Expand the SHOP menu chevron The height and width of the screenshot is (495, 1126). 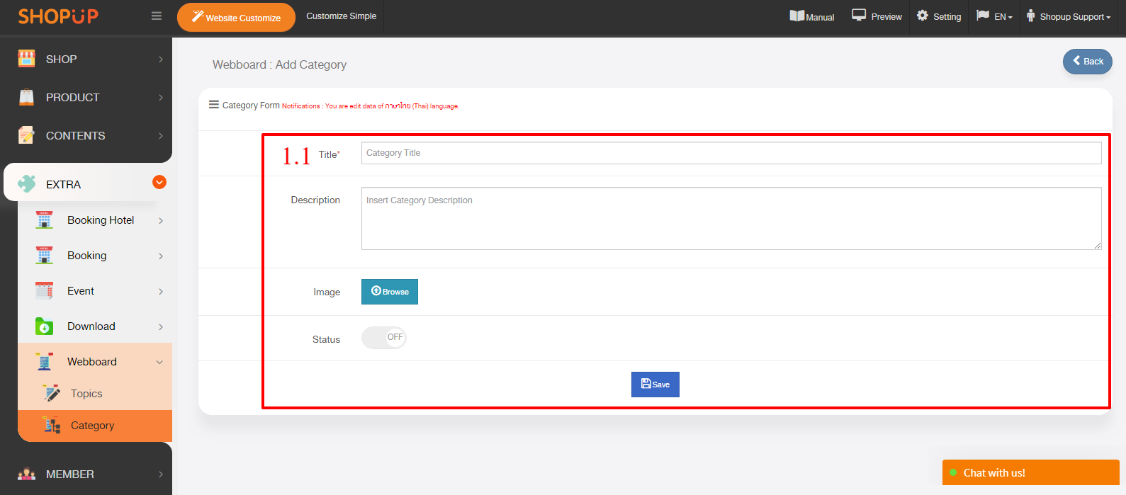click(161, 59)
